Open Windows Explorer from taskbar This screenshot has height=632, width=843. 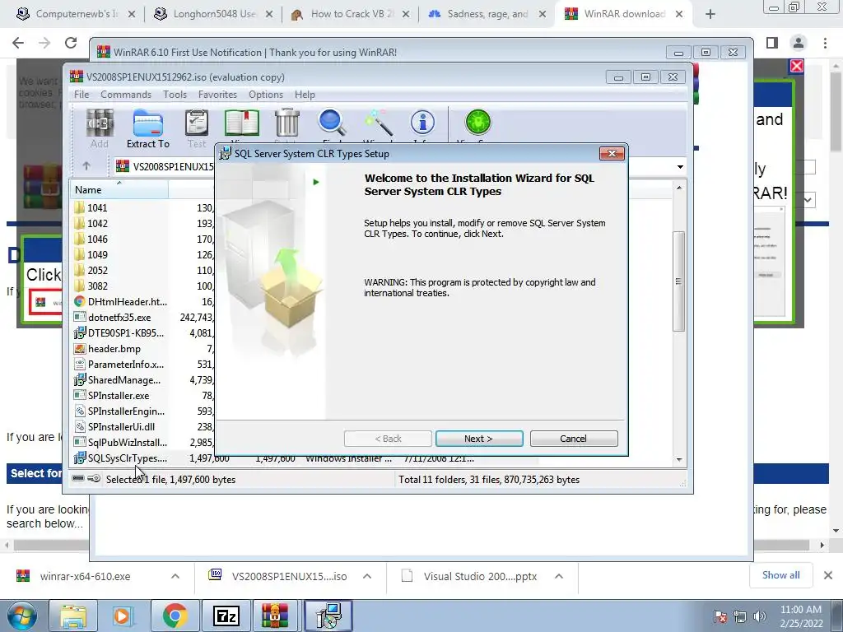point(72,616)
